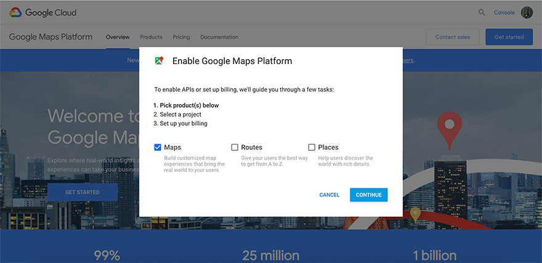Open the user profile avatar
The width and height of the screenshot is (542, 263).
point(527,12)
